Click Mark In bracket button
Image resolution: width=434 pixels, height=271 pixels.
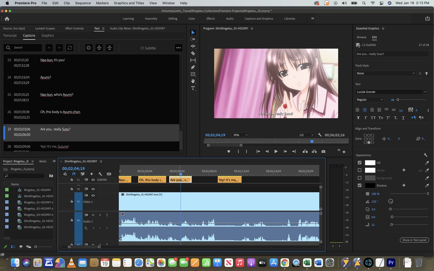pos(238,151)
